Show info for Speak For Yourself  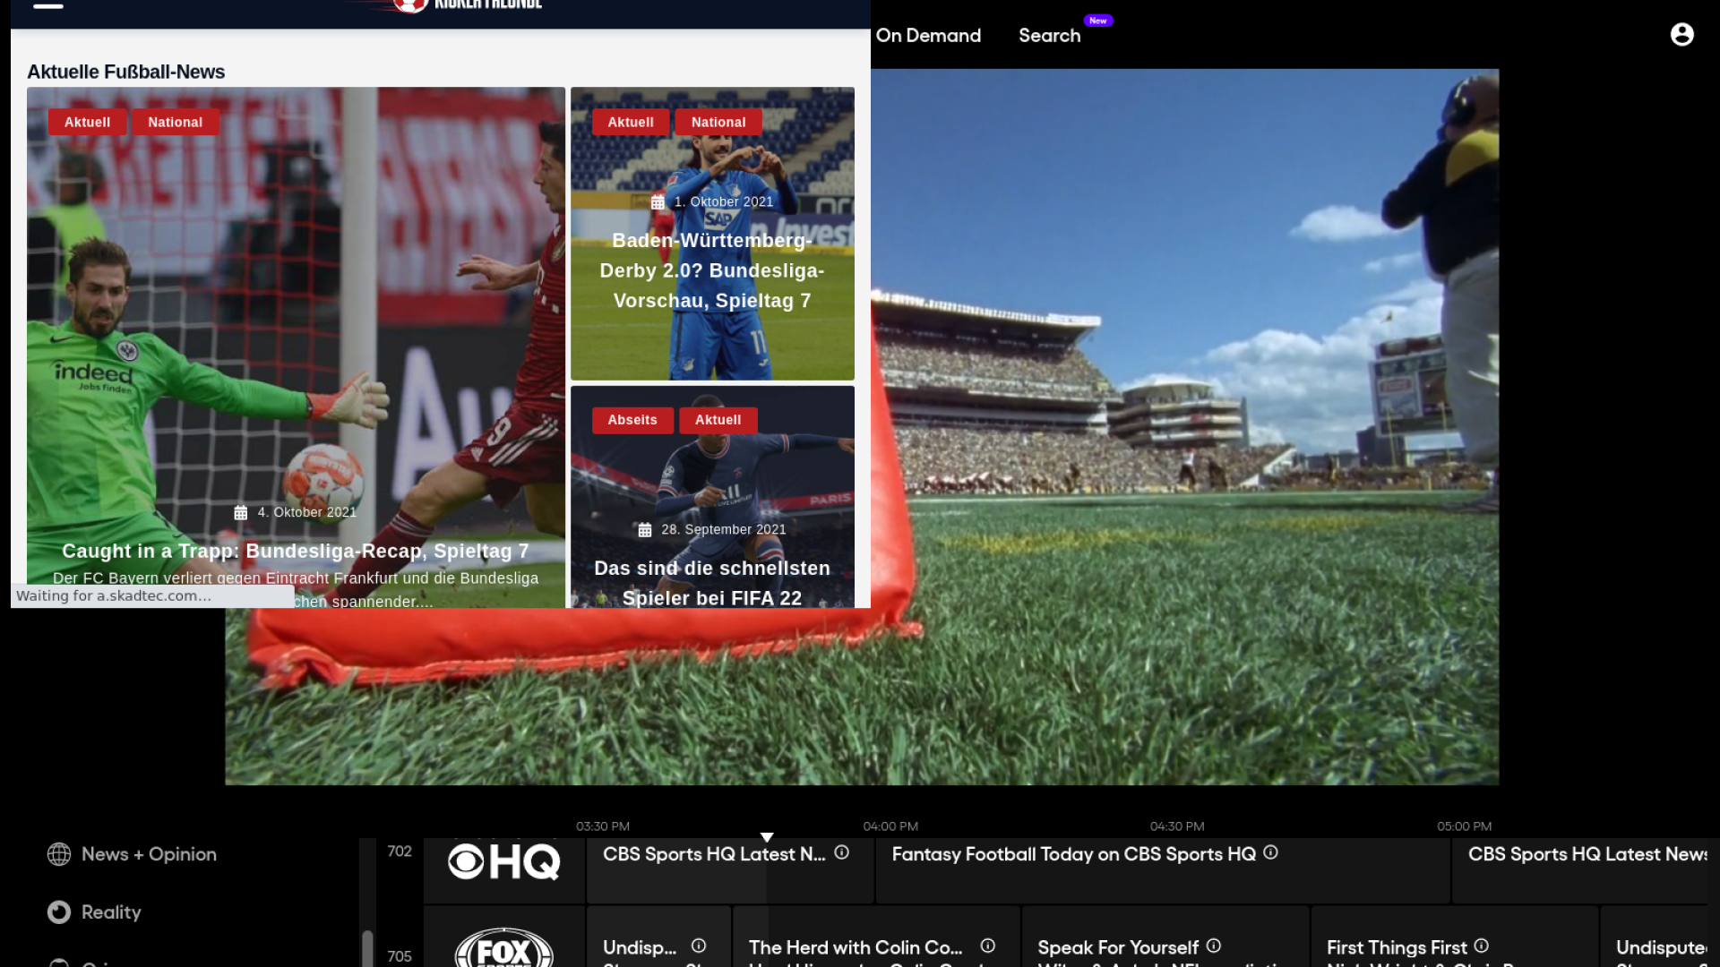(x=1213, y=946)
